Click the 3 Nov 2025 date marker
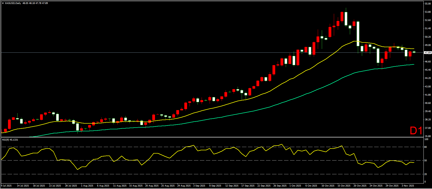Image resolution: width=432 pixels, height=189 pixels. point(408,186)
